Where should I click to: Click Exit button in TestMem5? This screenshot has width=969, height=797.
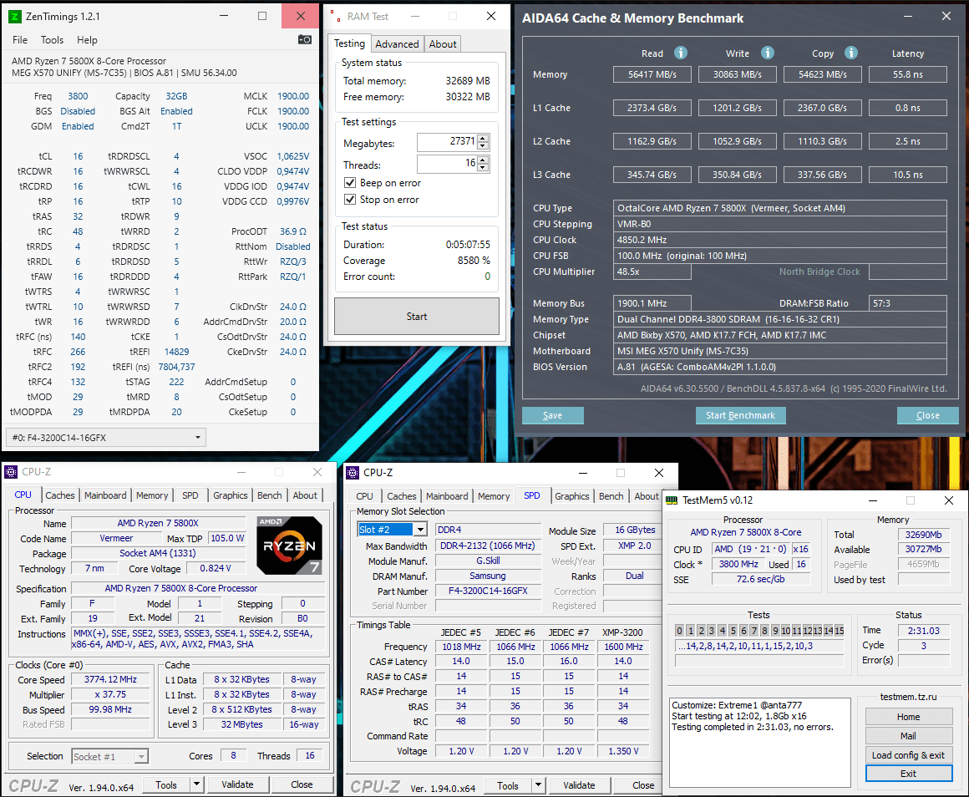(x=909, y=774)
